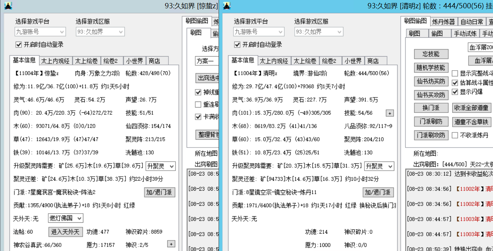Click the 收派全部道童 button
The height and width of the screenshot is (251, 493).
point(472,108)
